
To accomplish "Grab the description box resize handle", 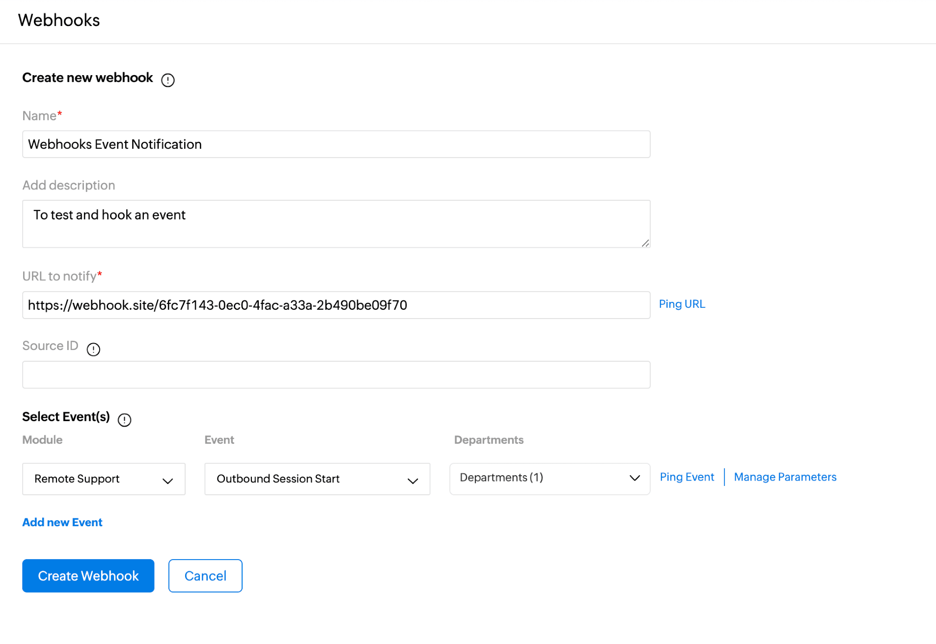I will pos(645,243).
